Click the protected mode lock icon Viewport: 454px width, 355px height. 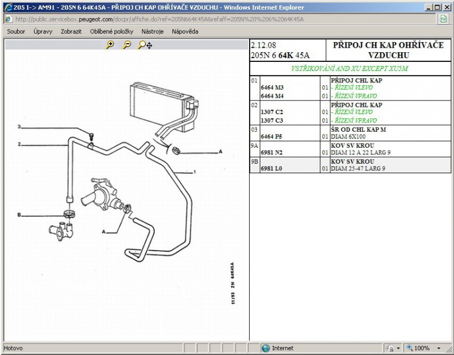tap(390, 348)
